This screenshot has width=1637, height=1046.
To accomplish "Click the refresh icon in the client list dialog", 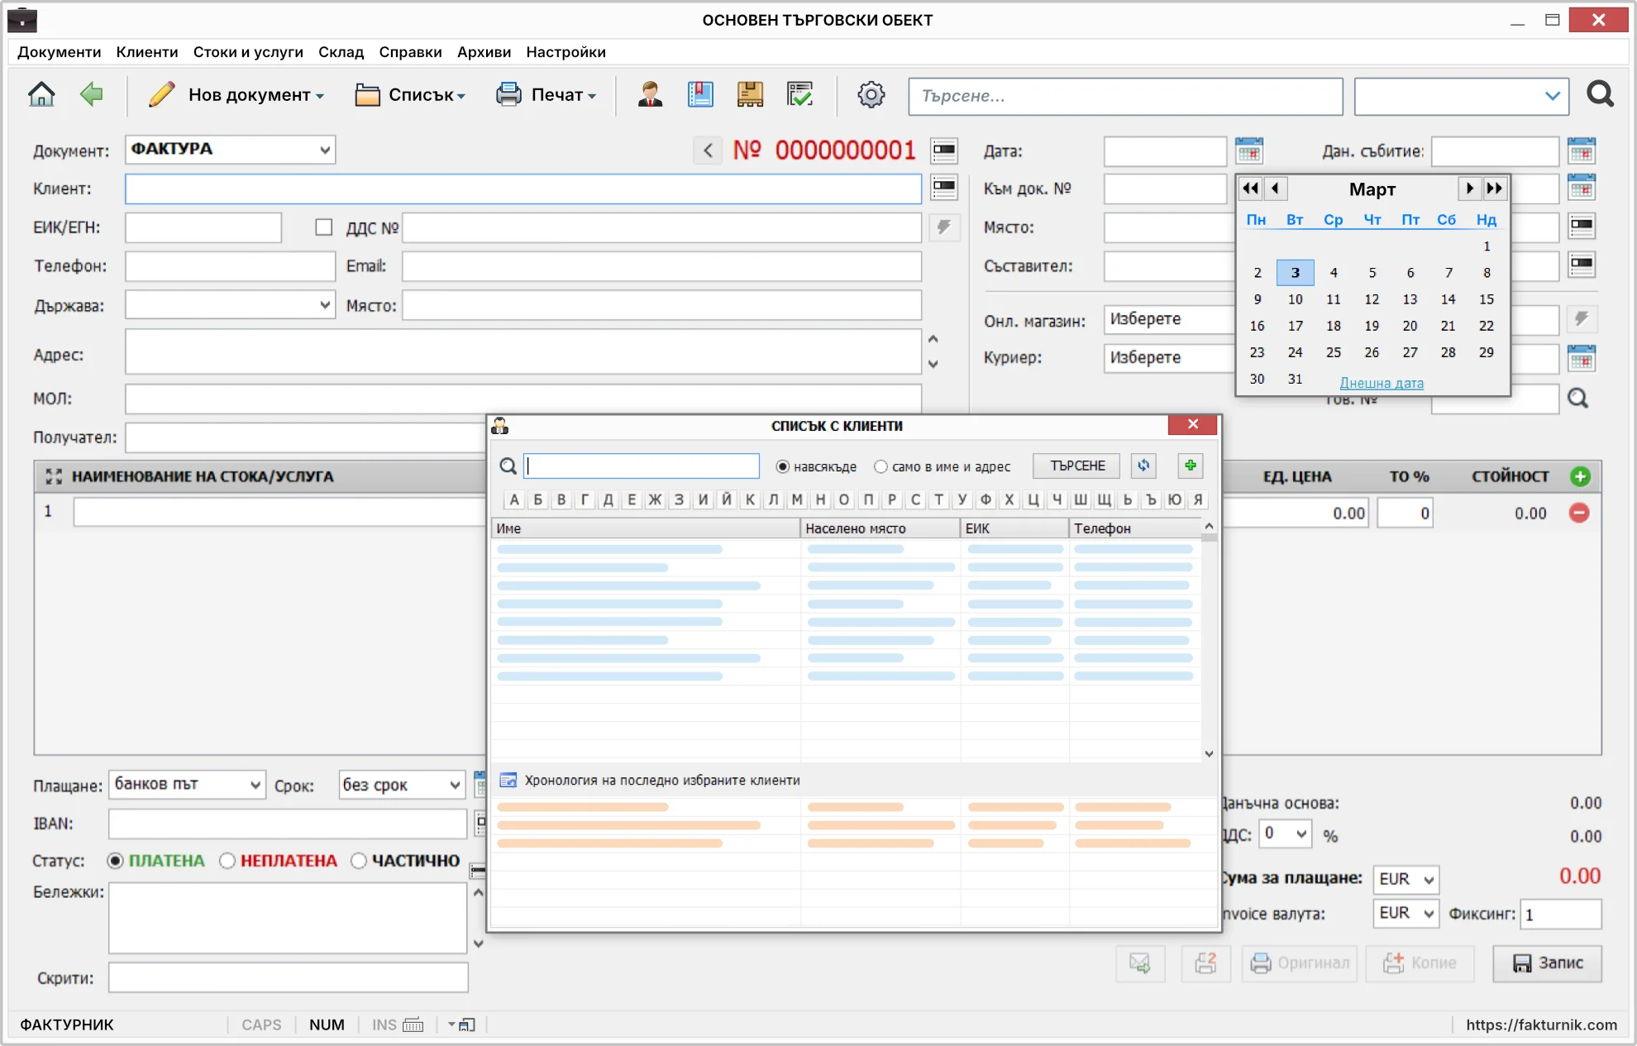I will point(1143,466).
